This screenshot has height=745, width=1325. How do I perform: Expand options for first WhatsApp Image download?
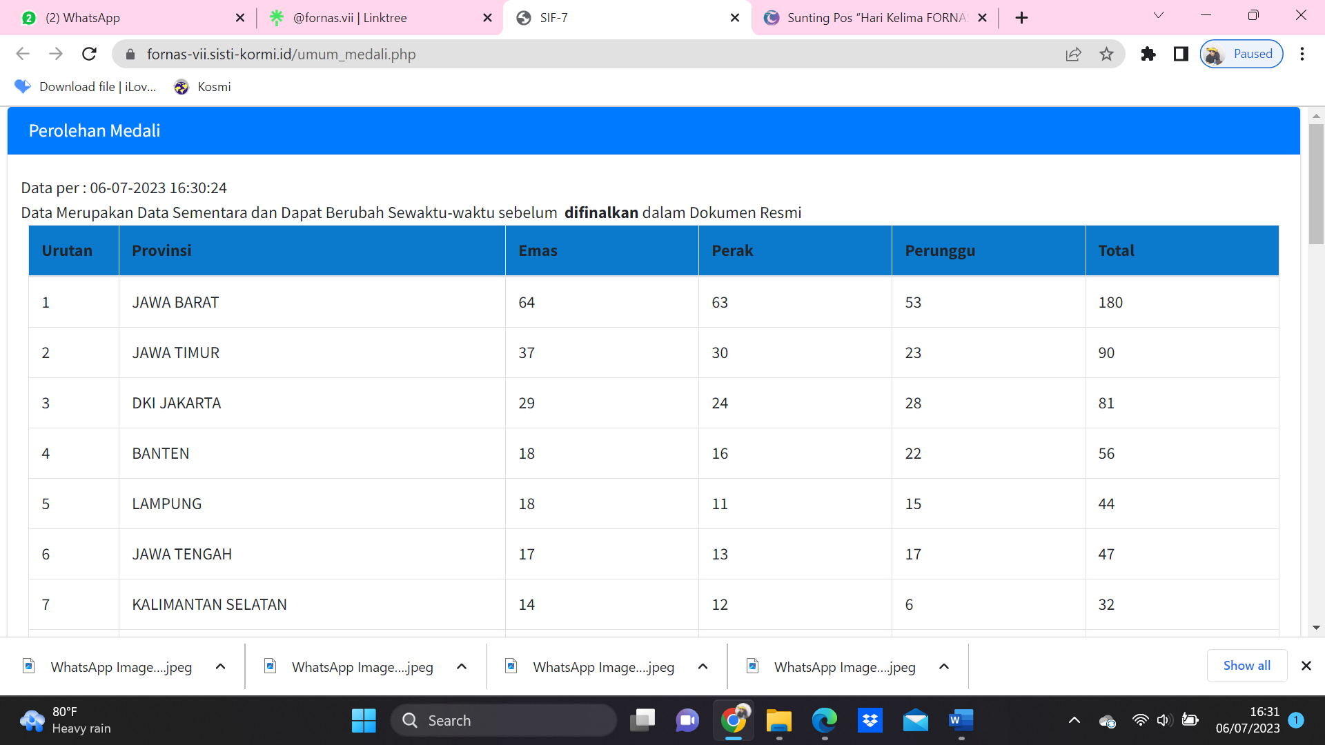pyautogui.click(x=220, y=666)
